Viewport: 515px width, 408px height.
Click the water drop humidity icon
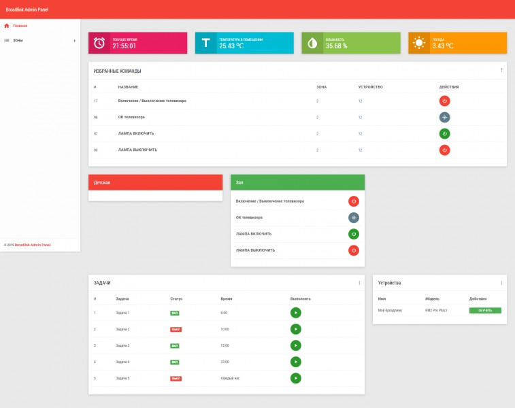pos(312,43)
